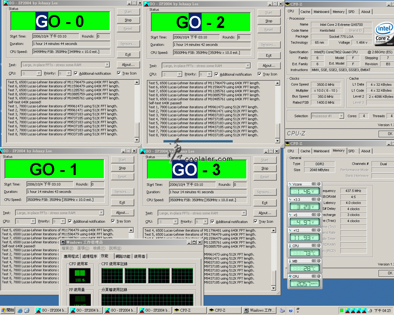
Task: Toggle Tray Icon checkbox in the GO-2 window
Action: point(259,74)
